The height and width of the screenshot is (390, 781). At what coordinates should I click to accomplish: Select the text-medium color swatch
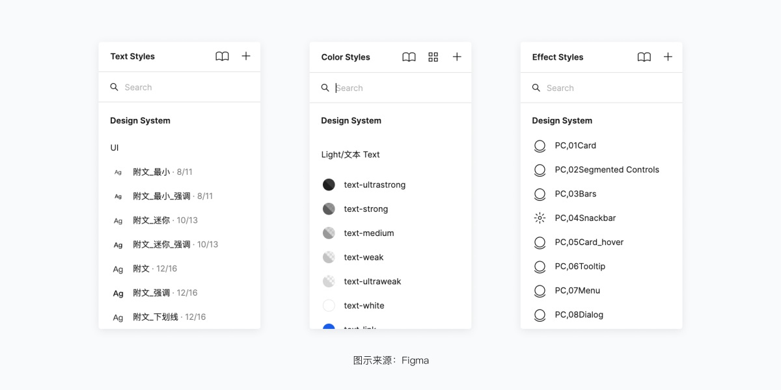tap(329, 233)
